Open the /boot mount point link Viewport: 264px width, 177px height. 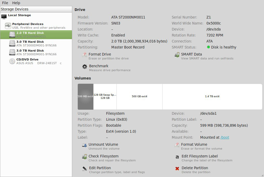click(x=225, y=137)
